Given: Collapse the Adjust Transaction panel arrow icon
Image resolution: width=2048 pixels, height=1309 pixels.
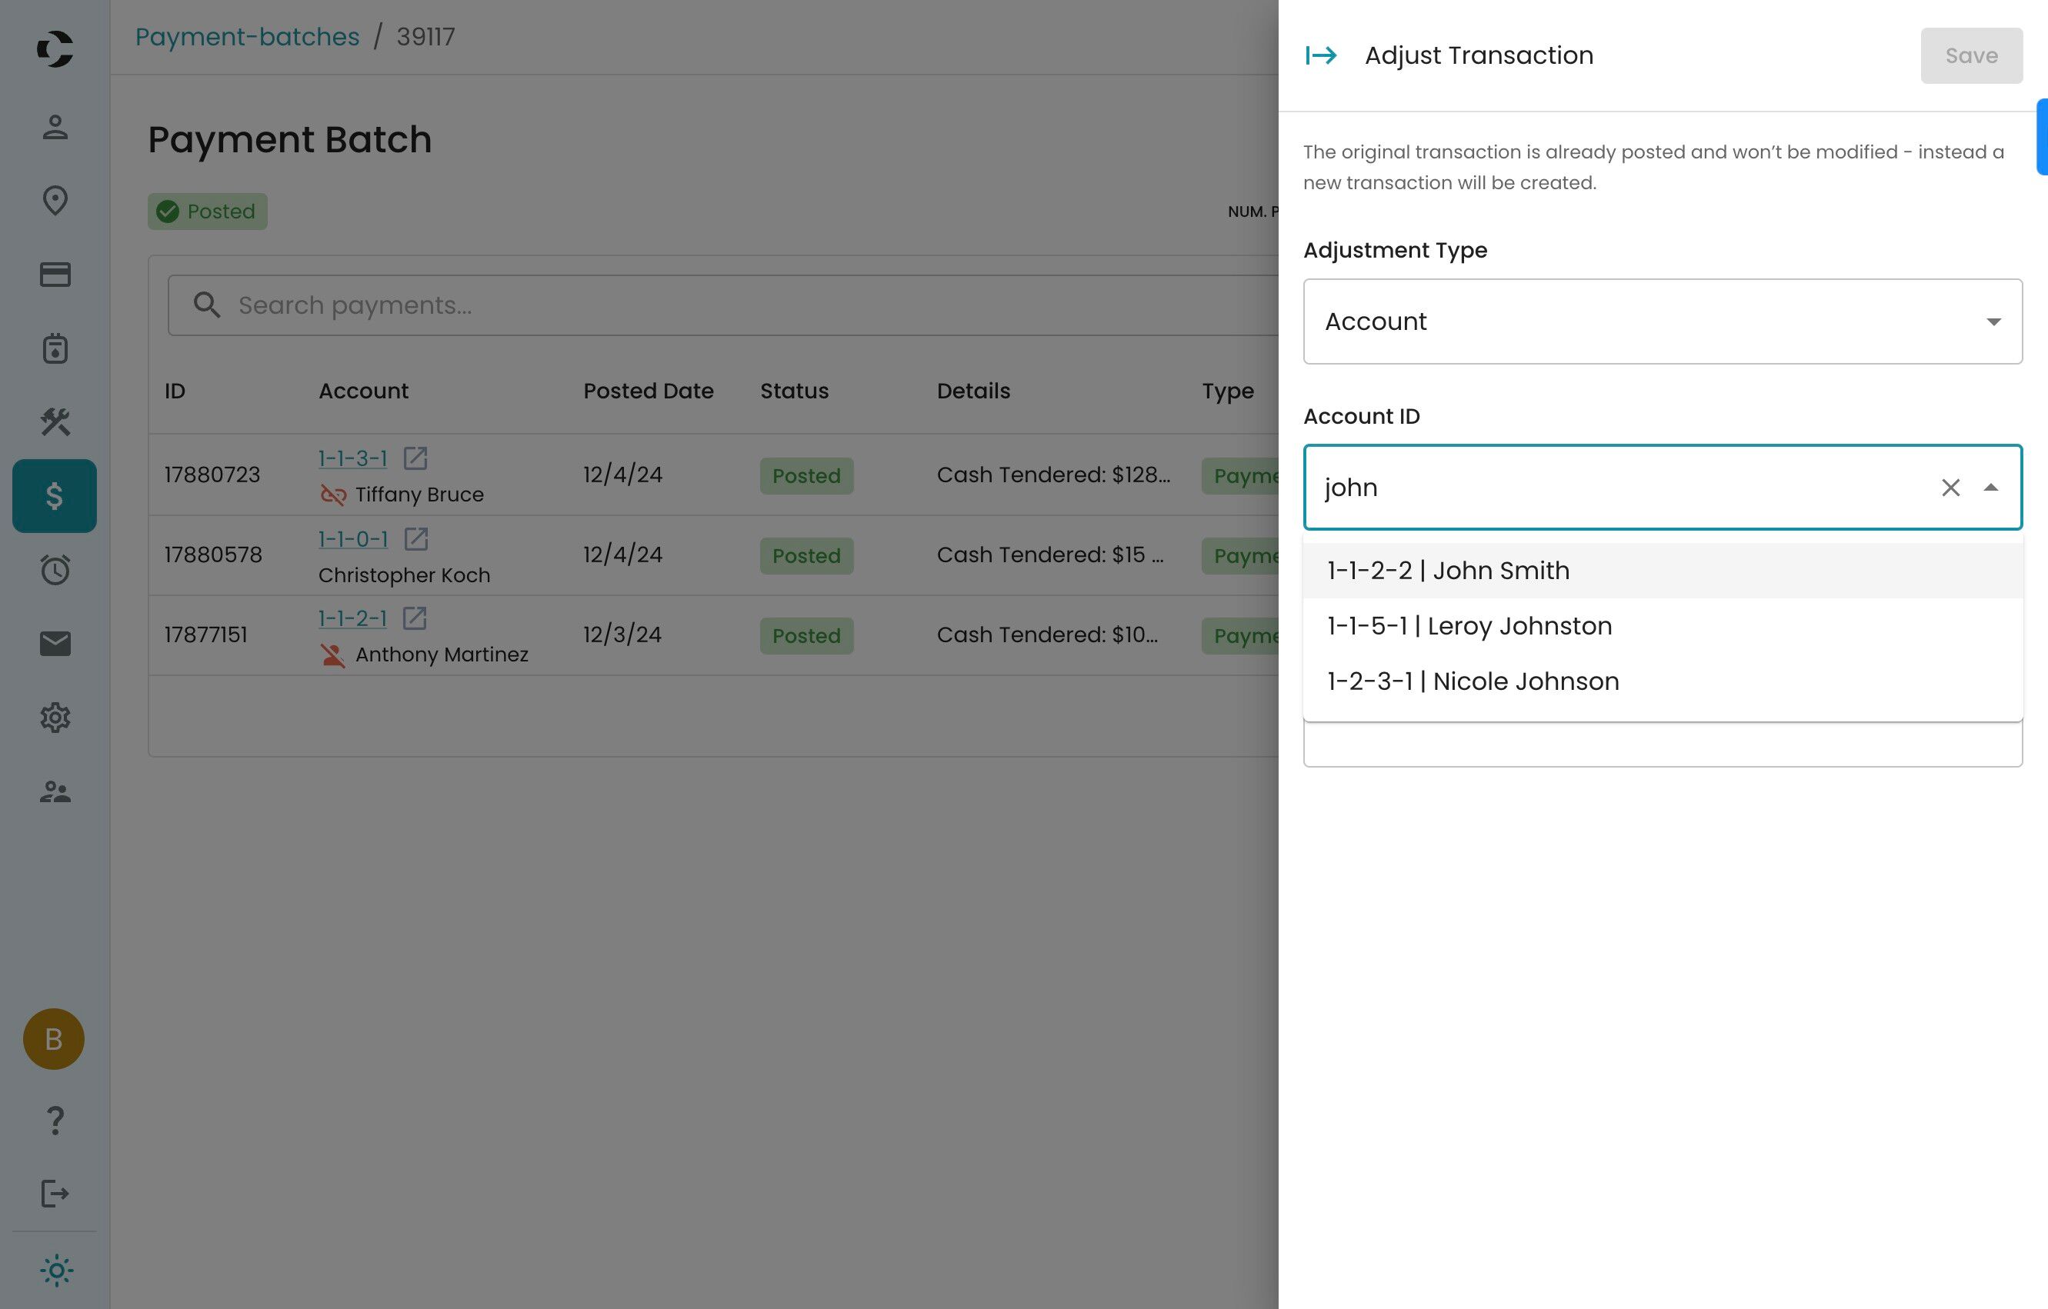Looking at the screenshot, I should tap(1321, 56).
